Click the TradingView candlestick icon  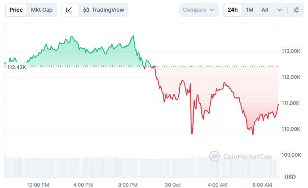pyautogui.click(x=86, y=10)
